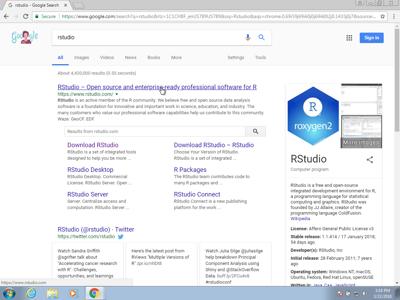Viewport: 400px width, 300px height.
Task: Click the blue magnifier search icon
Action: pos(262,37)
